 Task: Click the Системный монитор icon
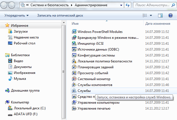[74, 79]
